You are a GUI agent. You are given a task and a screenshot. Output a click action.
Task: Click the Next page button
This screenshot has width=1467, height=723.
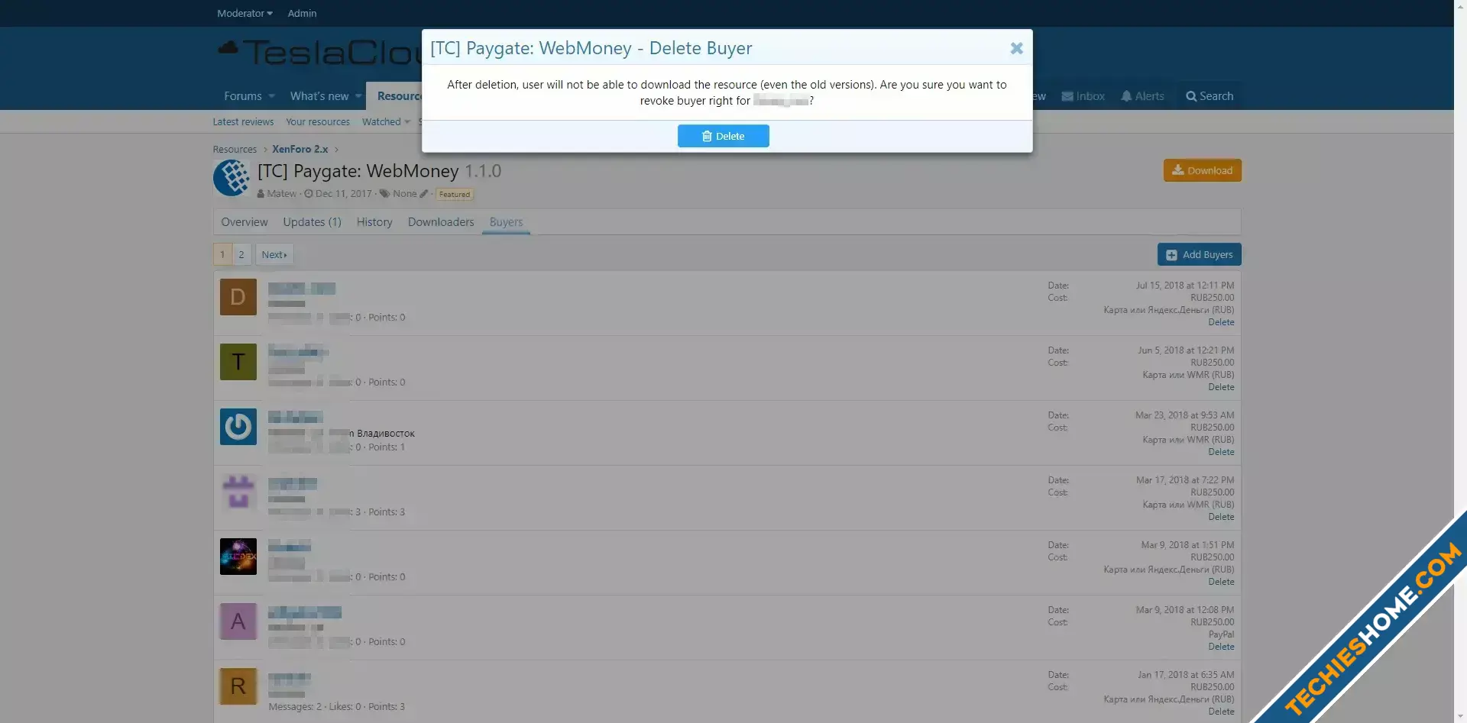(x=274, y=255)
